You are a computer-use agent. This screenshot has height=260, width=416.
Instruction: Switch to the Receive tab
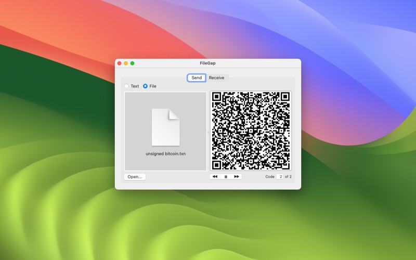click(216, 77)
